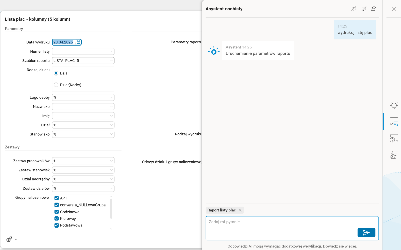This screenshot has width=401, height=250.
Task: Open the settings gear at the form bottom
Action: click(x=9, y=239)
